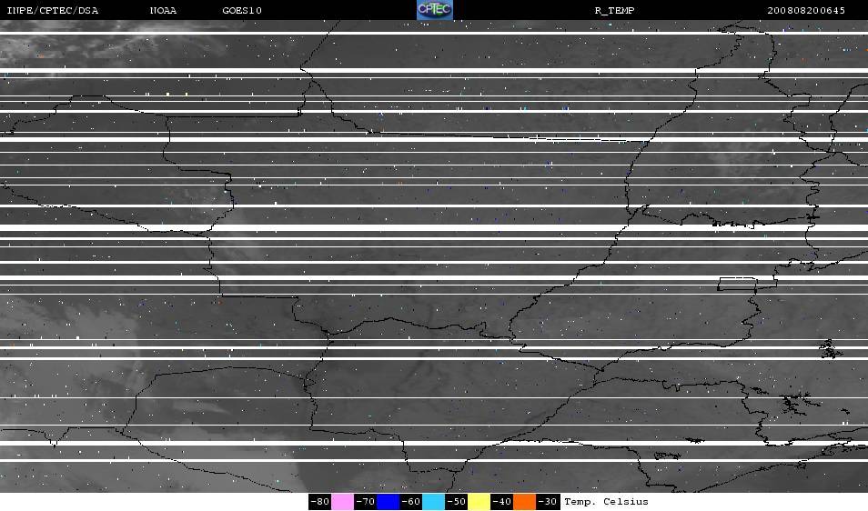Select the cyan legend color swatch
Screen dimensions: 868x511
coord(433,502)
